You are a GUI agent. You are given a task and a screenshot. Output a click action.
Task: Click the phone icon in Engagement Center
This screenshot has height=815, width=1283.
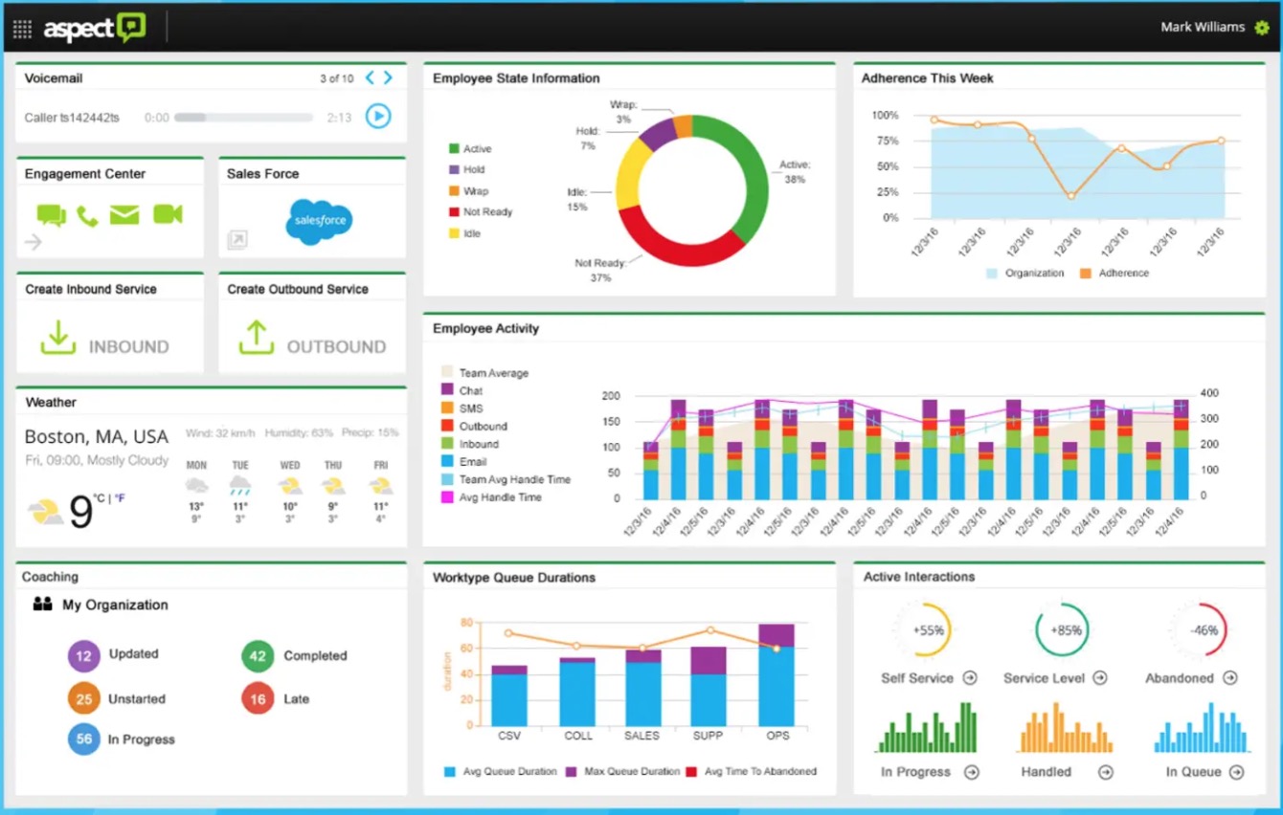click(87, 215)
